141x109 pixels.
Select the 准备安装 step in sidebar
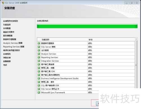point(7,58)
